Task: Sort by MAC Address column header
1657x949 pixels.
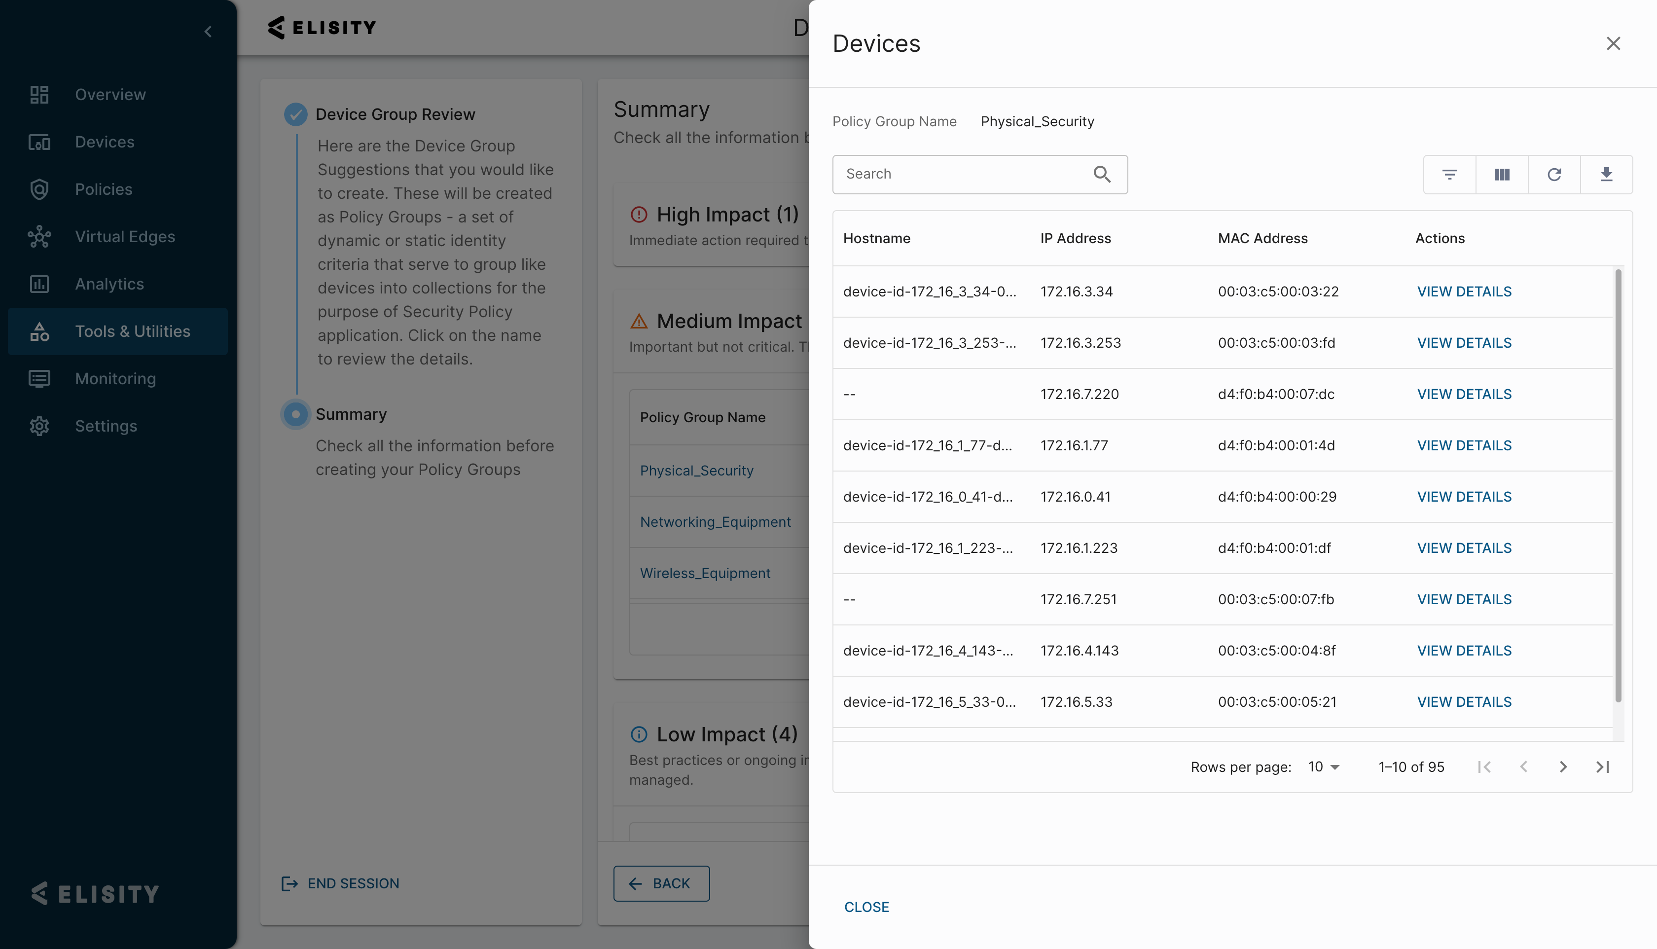Action: tap(1263, 239)
